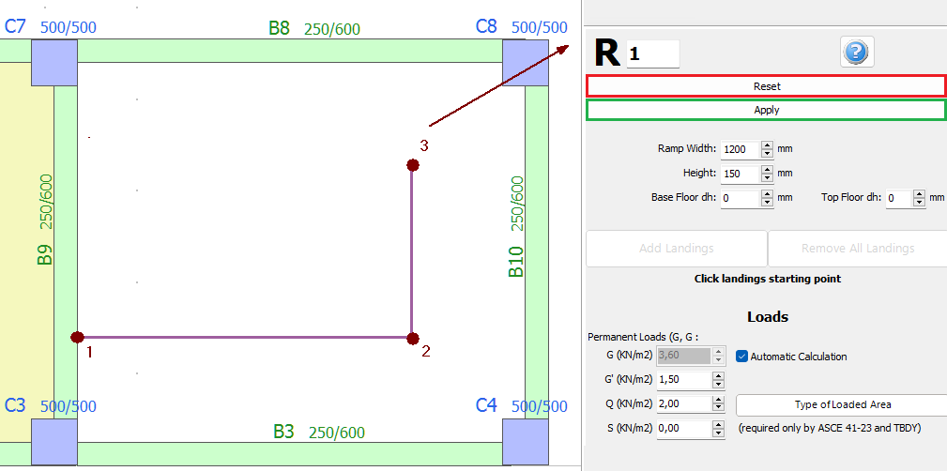Click the ramp number field next to R
This screenshot has width=947, height=471.
[652, 54]
